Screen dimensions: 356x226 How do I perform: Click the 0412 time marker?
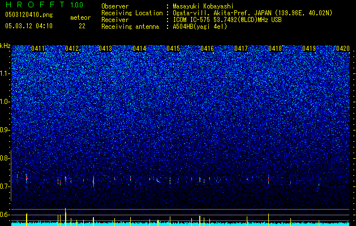pyautogui.click(x=72, y=49)
